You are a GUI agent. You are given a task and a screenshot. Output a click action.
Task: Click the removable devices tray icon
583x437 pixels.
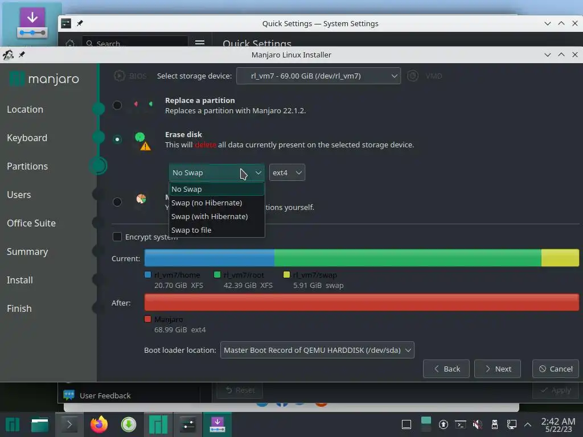495,424
